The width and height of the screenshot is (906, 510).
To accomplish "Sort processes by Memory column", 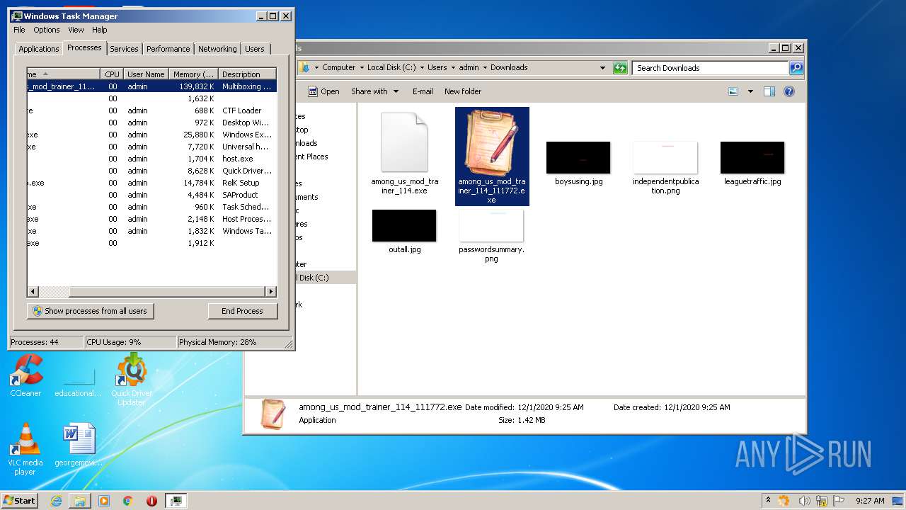I will [193, 74].
